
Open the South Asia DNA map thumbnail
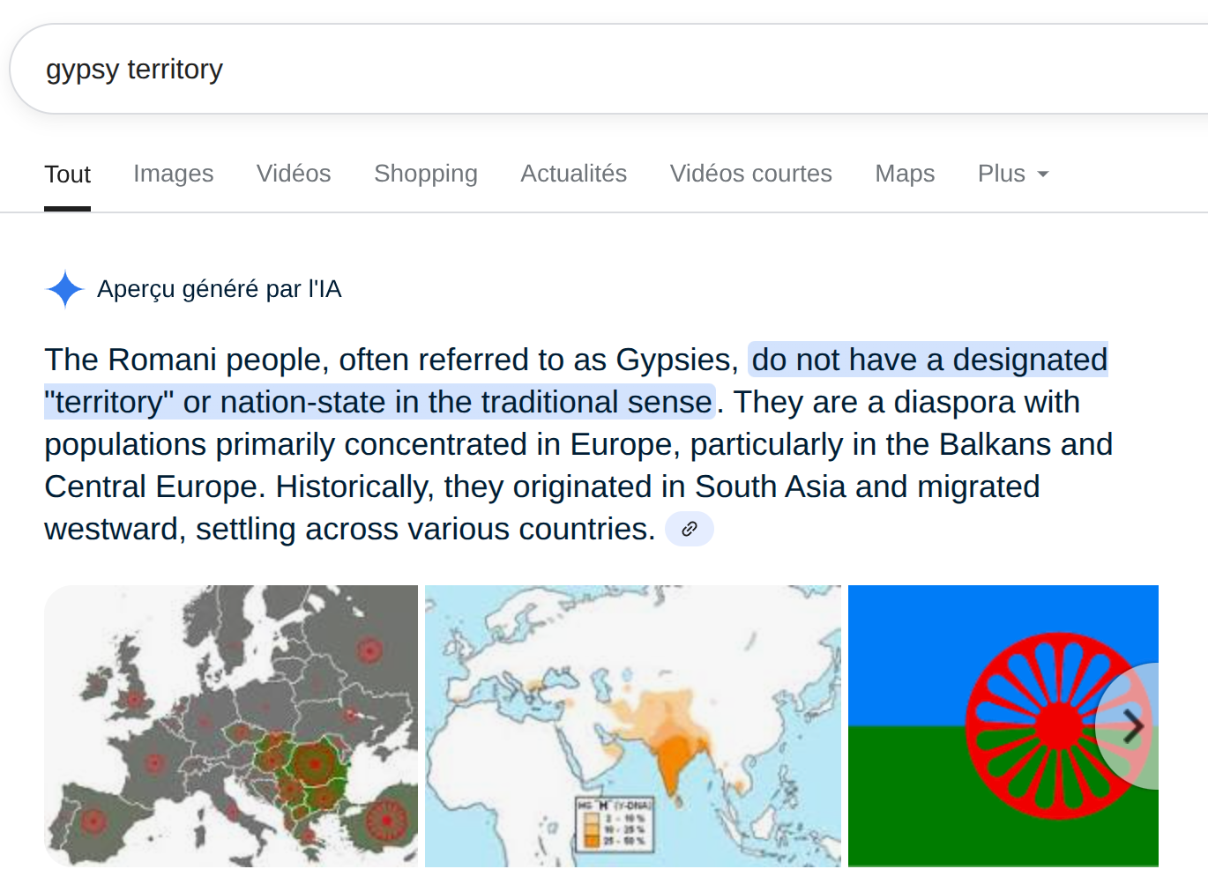633,726
